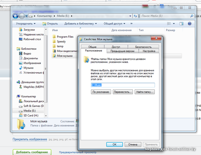Click the Найти папку... button

[x=145, y=92]
